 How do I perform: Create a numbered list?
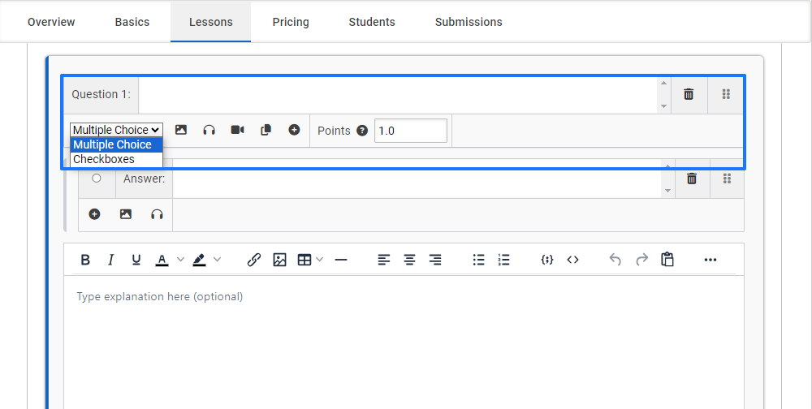[504, 260]
